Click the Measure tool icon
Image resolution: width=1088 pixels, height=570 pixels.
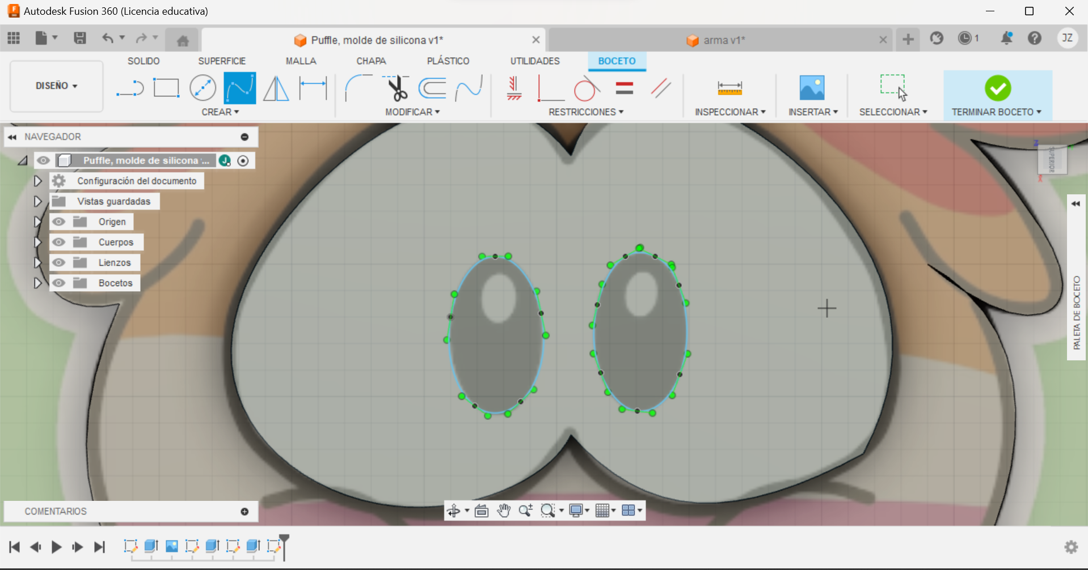tap(729, 88)
